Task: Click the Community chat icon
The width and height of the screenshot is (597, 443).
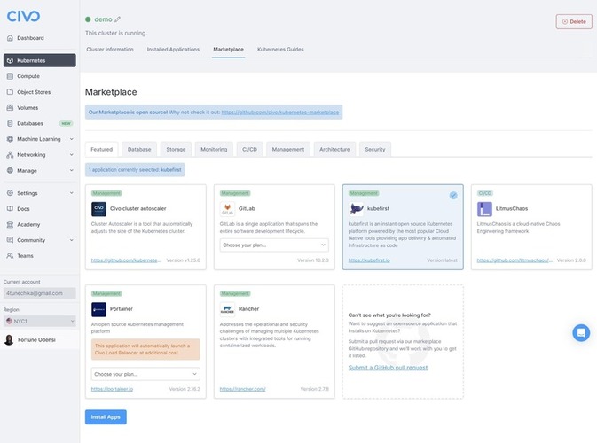Action: [11, 240]
